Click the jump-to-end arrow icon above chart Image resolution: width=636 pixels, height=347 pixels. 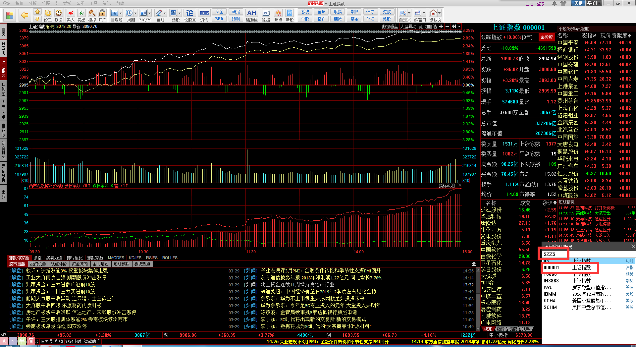coord(454,27)
